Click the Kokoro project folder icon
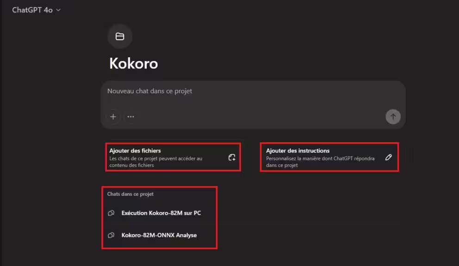Screen dimensions: 459x266 point(120,36)
